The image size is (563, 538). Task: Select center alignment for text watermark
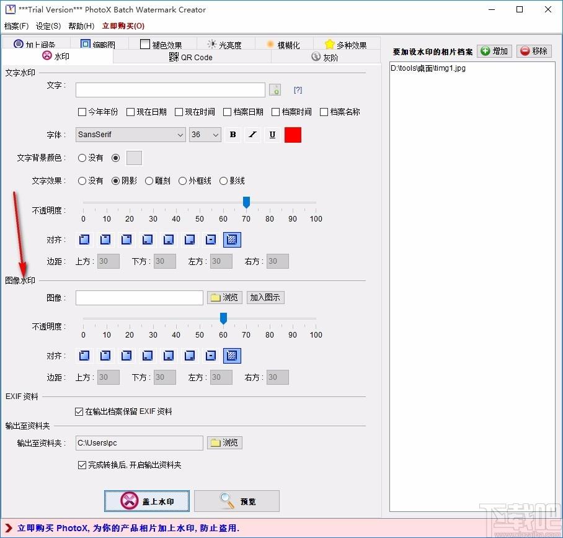coord(211,240)
